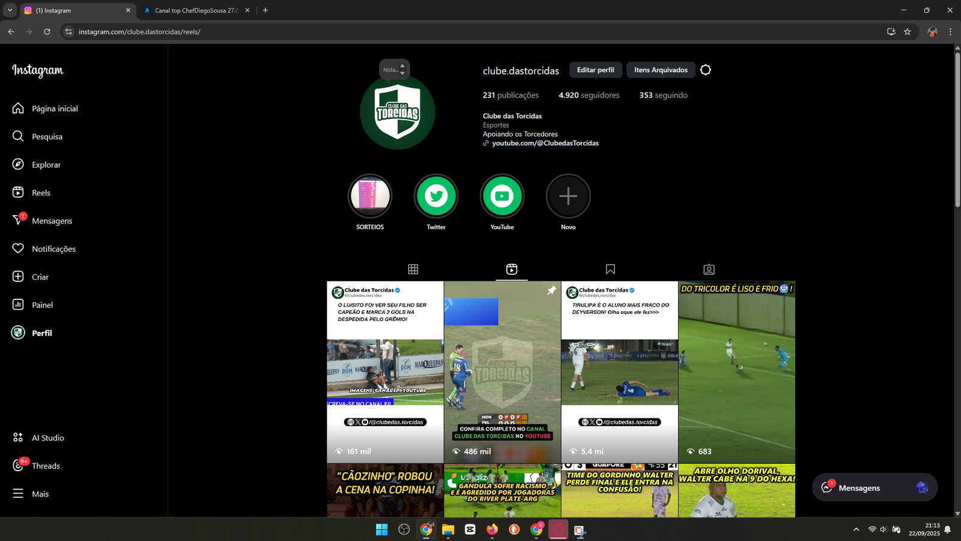Open the pinned reel with 486 mil views

[x=502, y=372]
